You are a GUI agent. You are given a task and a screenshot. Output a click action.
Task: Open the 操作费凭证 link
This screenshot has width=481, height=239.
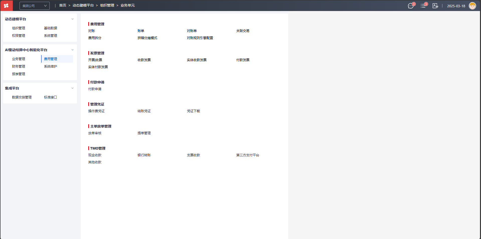tap(97, 111)
